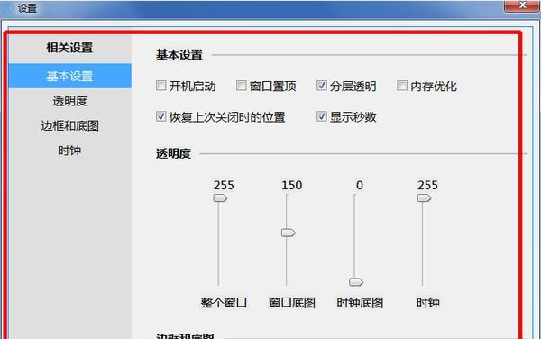
Task: Select 基本设置 in the sidebar
Action: pos(69,76)
